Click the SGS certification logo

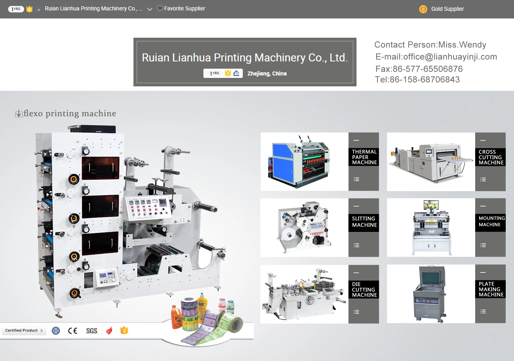(91, 331)
